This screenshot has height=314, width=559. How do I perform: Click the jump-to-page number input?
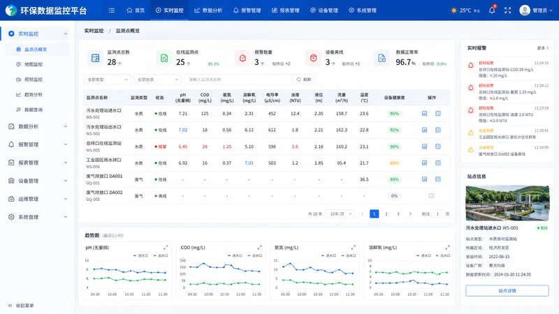(x=437, y=214)
